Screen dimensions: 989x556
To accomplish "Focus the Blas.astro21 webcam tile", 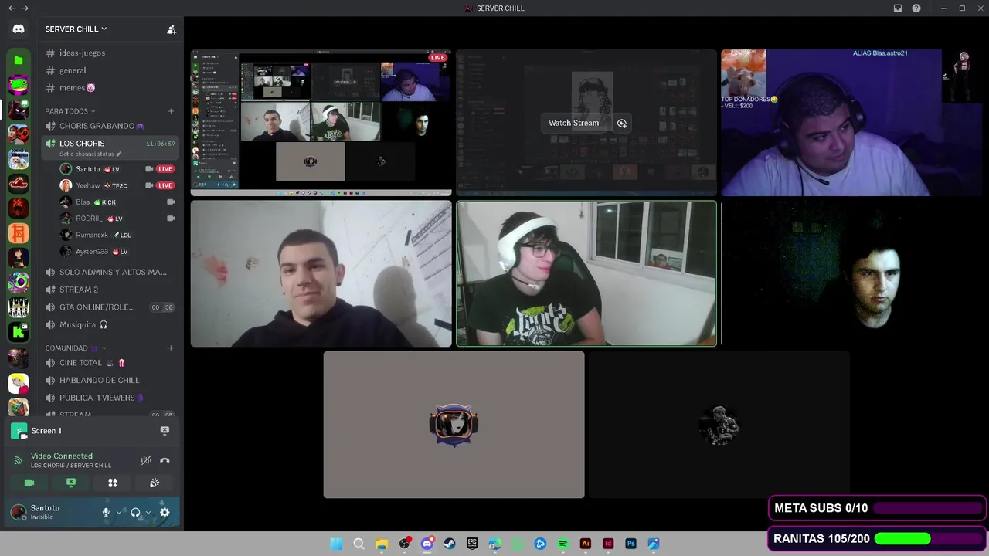I will point(851,123).
